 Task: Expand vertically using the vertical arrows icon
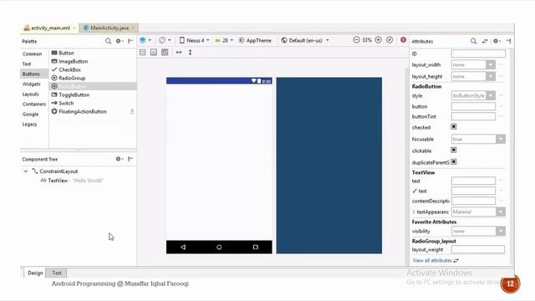[x=190, y=52]
